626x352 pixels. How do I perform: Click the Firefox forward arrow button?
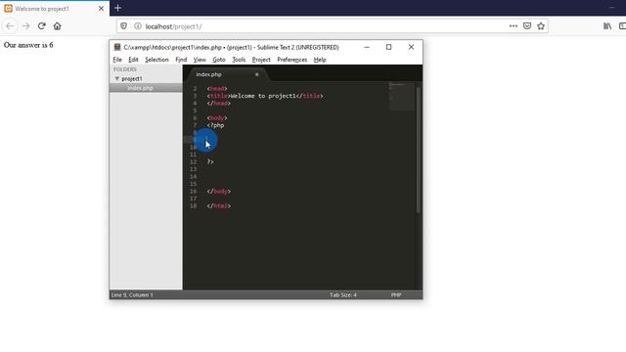click(26, 26)
